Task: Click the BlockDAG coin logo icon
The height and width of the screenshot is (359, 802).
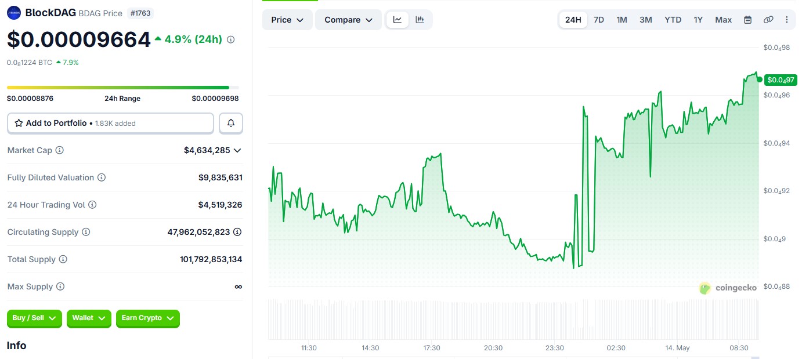Action: pyautogui.click(x=14, y=13)
